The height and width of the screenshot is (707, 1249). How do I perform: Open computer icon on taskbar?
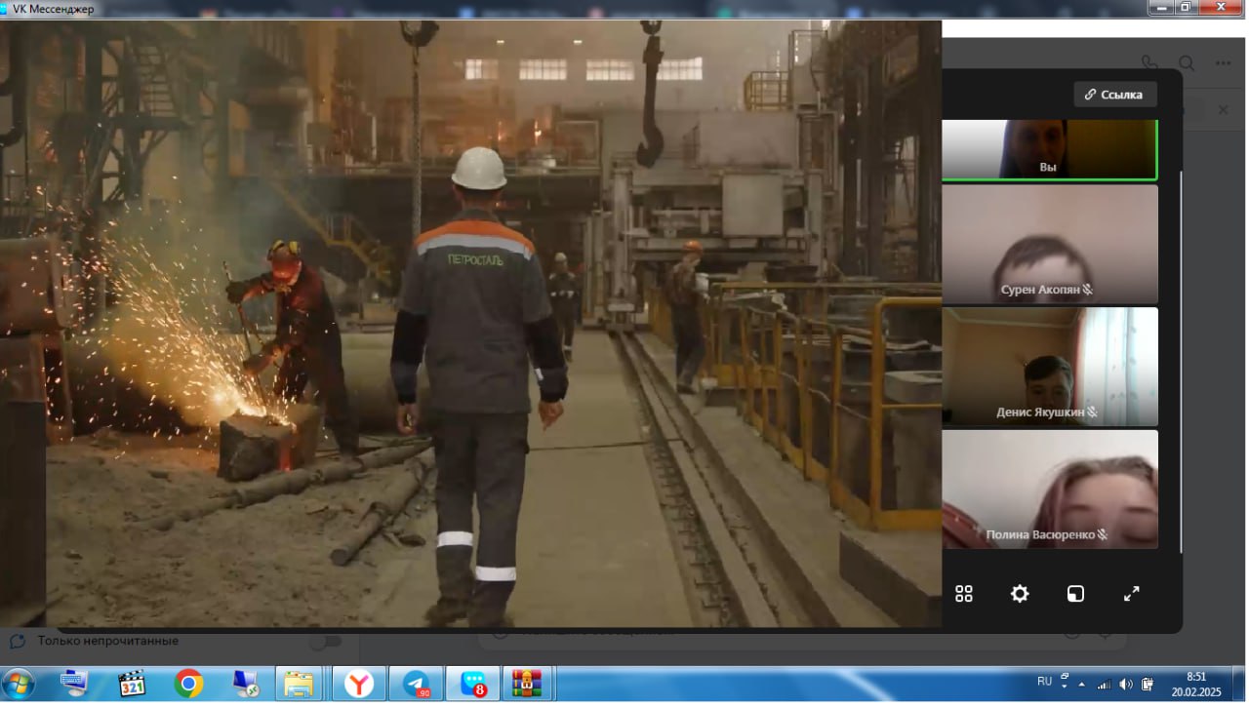[x=74, y=684]
